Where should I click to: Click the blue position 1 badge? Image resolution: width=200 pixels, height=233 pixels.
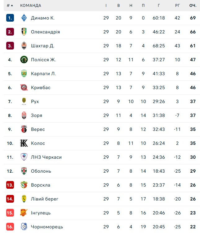[x=10, y=18]
